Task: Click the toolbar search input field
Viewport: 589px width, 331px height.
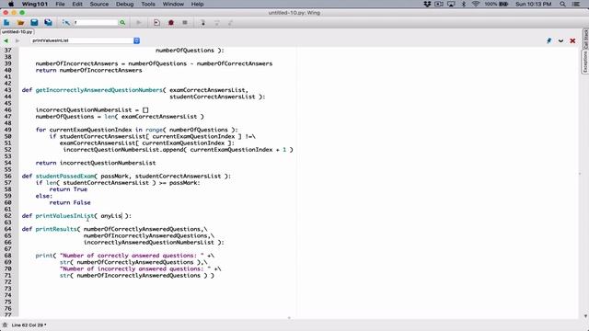Action: 96,22
